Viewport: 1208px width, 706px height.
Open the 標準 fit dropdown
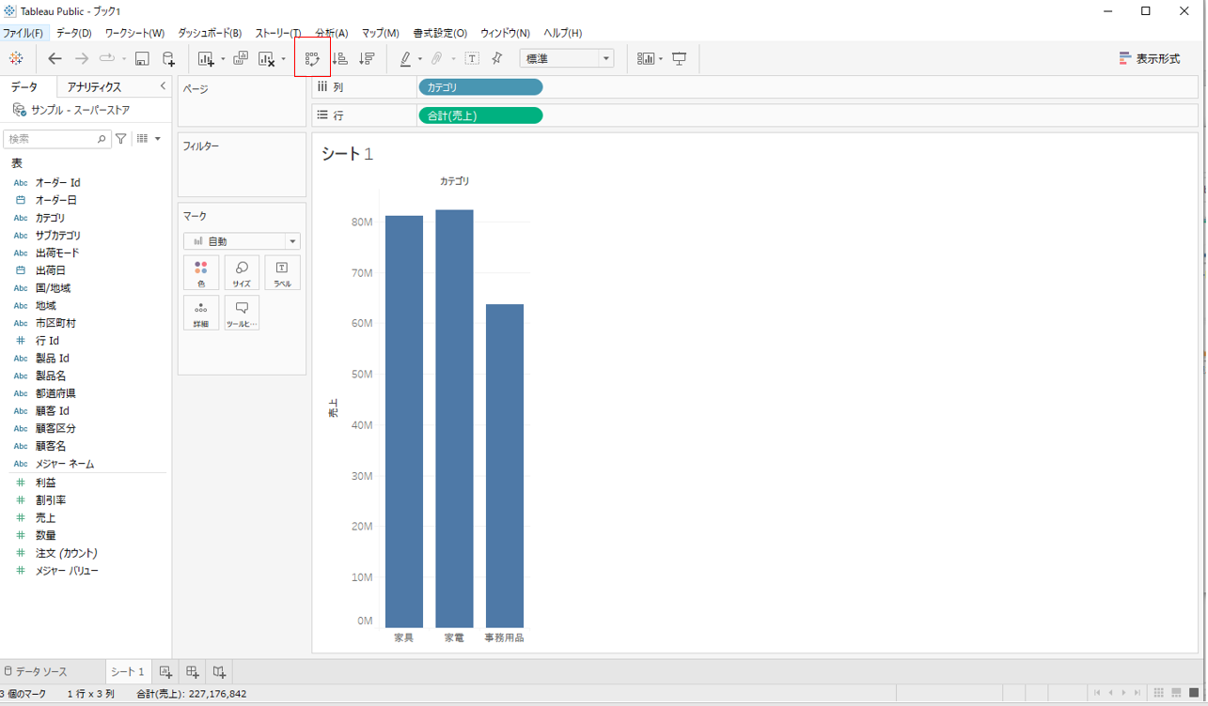567,58
